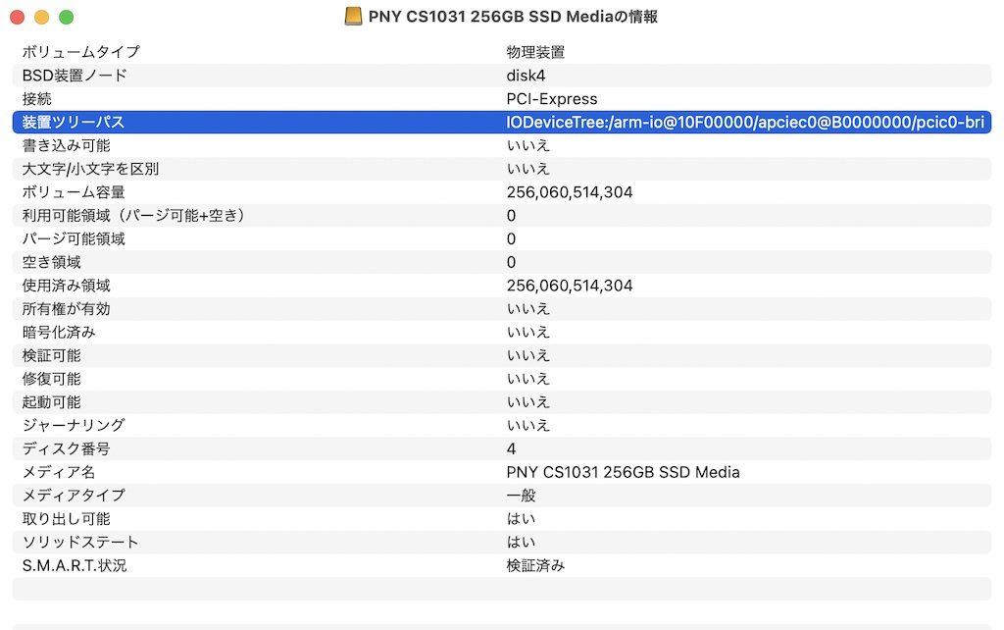1004x630 pixels.
Task: Maximize the window with green button
Action: (66, 18)
